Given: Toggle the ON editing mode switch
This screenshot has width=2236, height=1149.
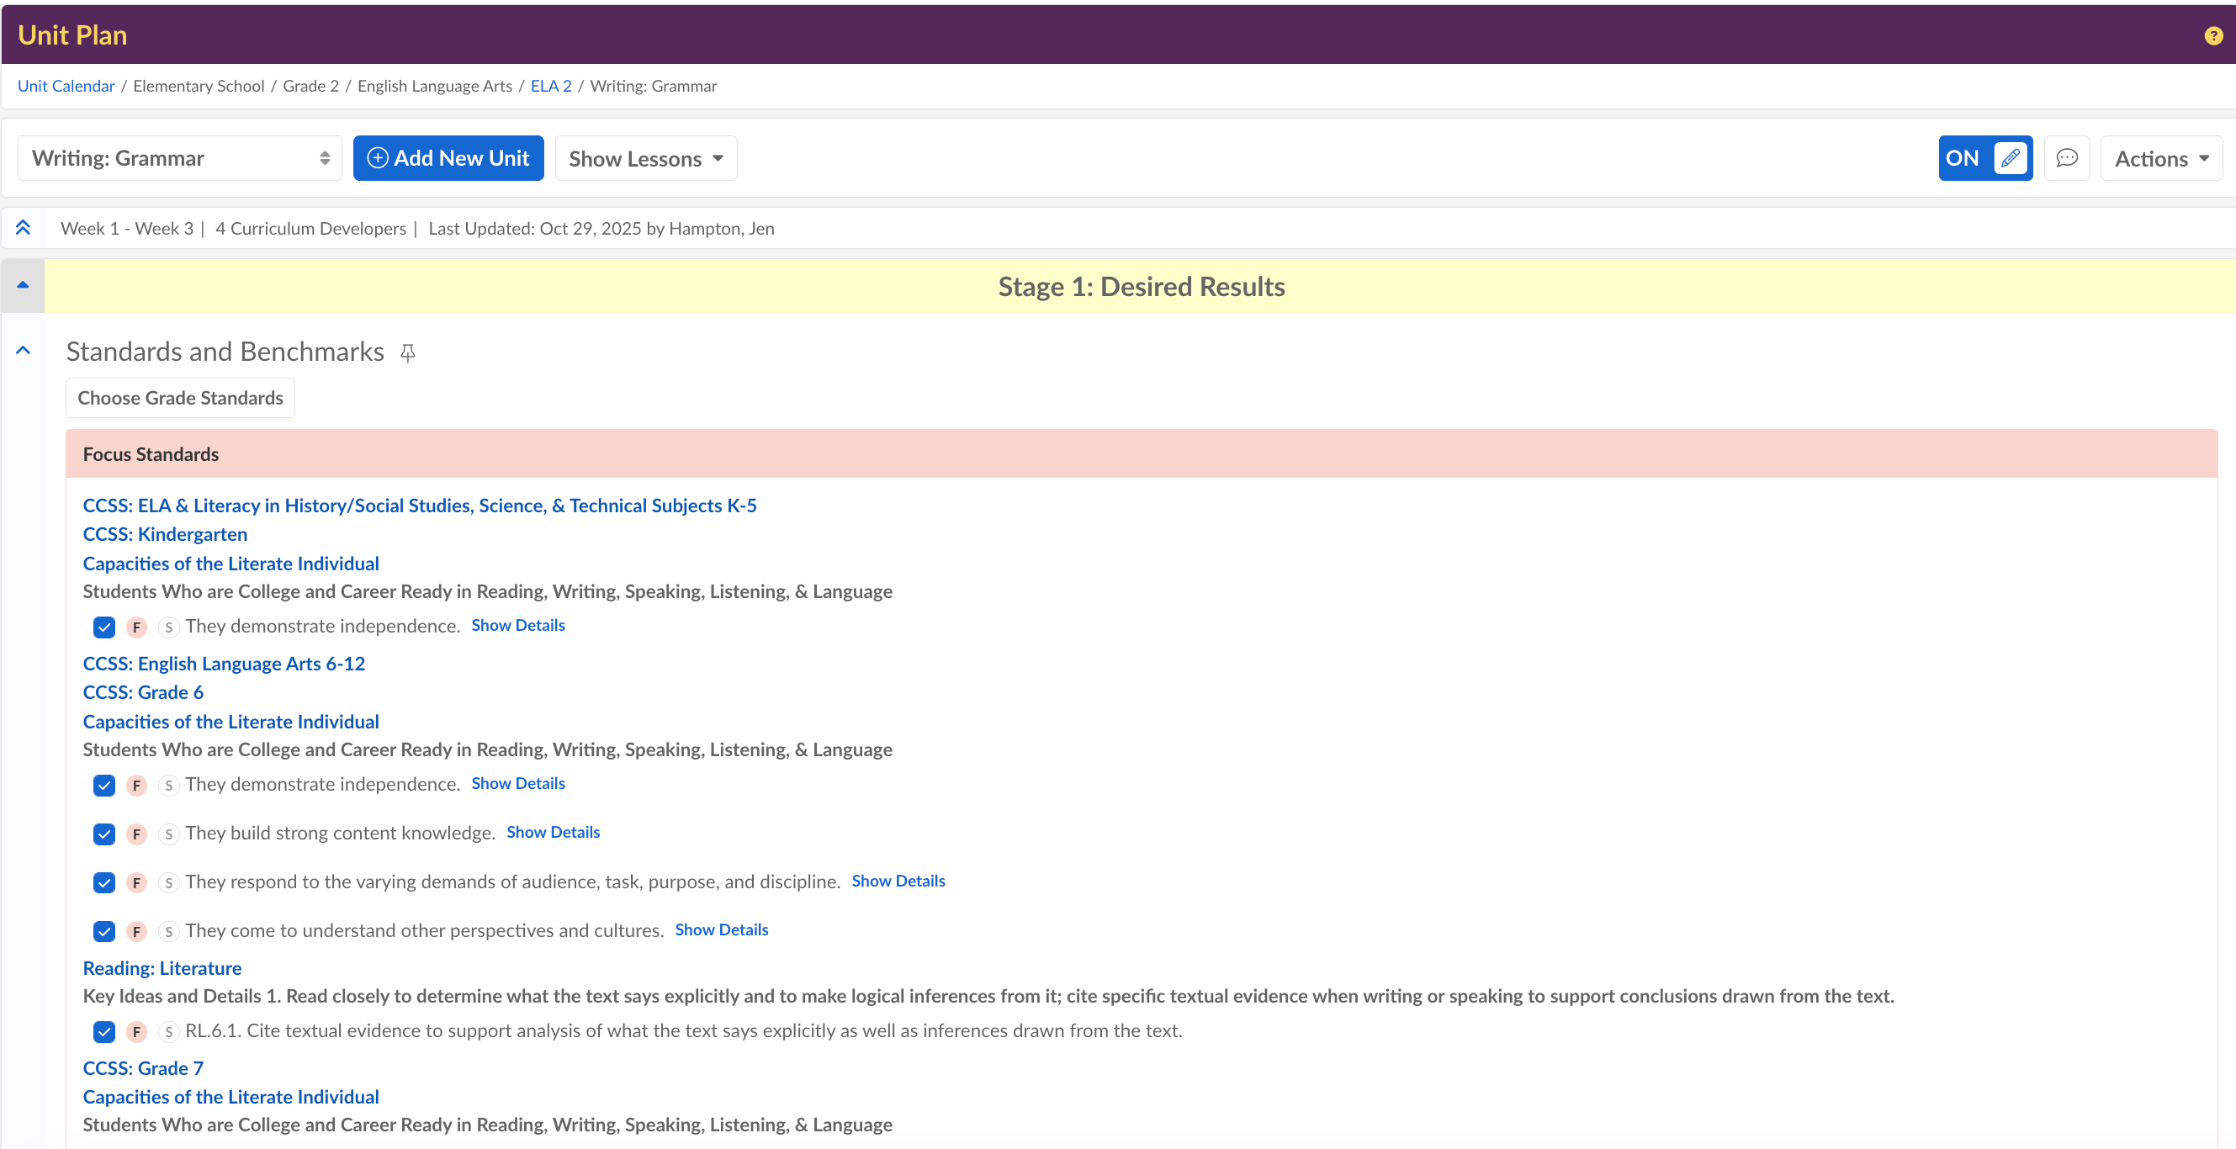Looking at the screenshot, I should click(x=1963, y=158).
